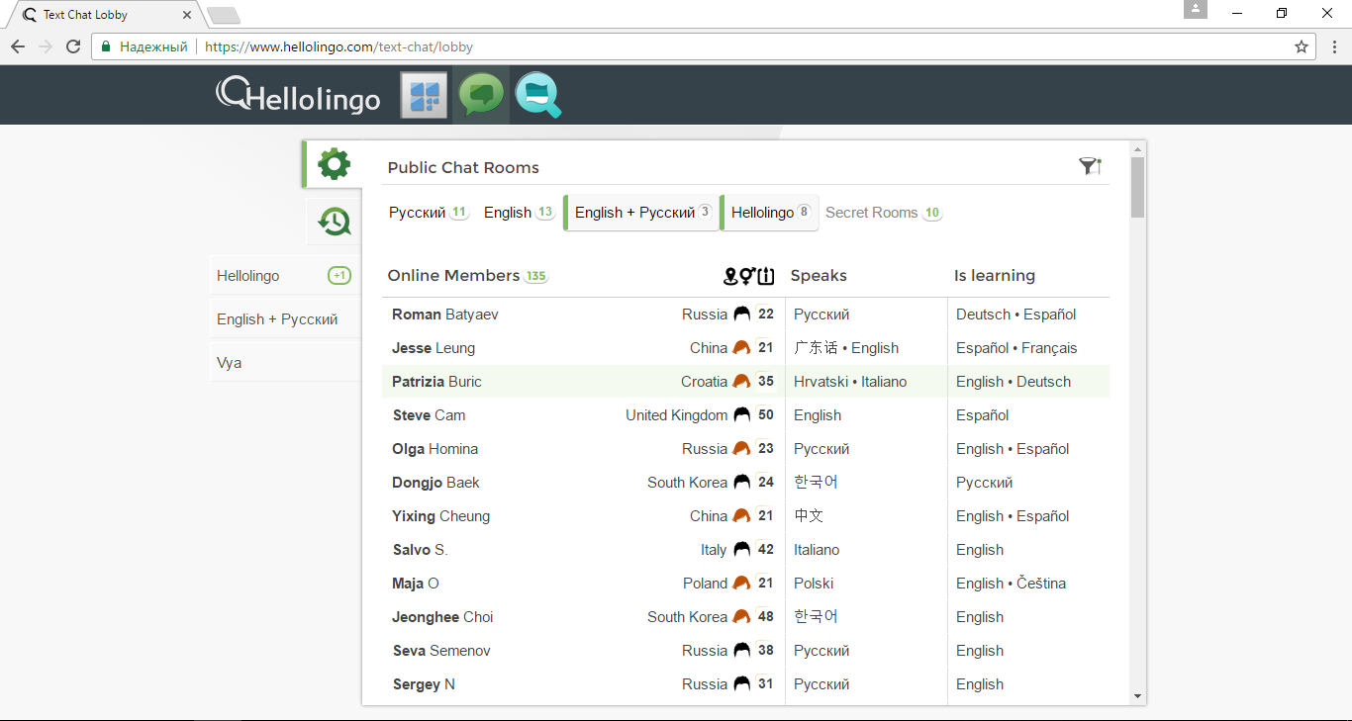Select Text Chat Lobby browser tab

coord(104,15)
